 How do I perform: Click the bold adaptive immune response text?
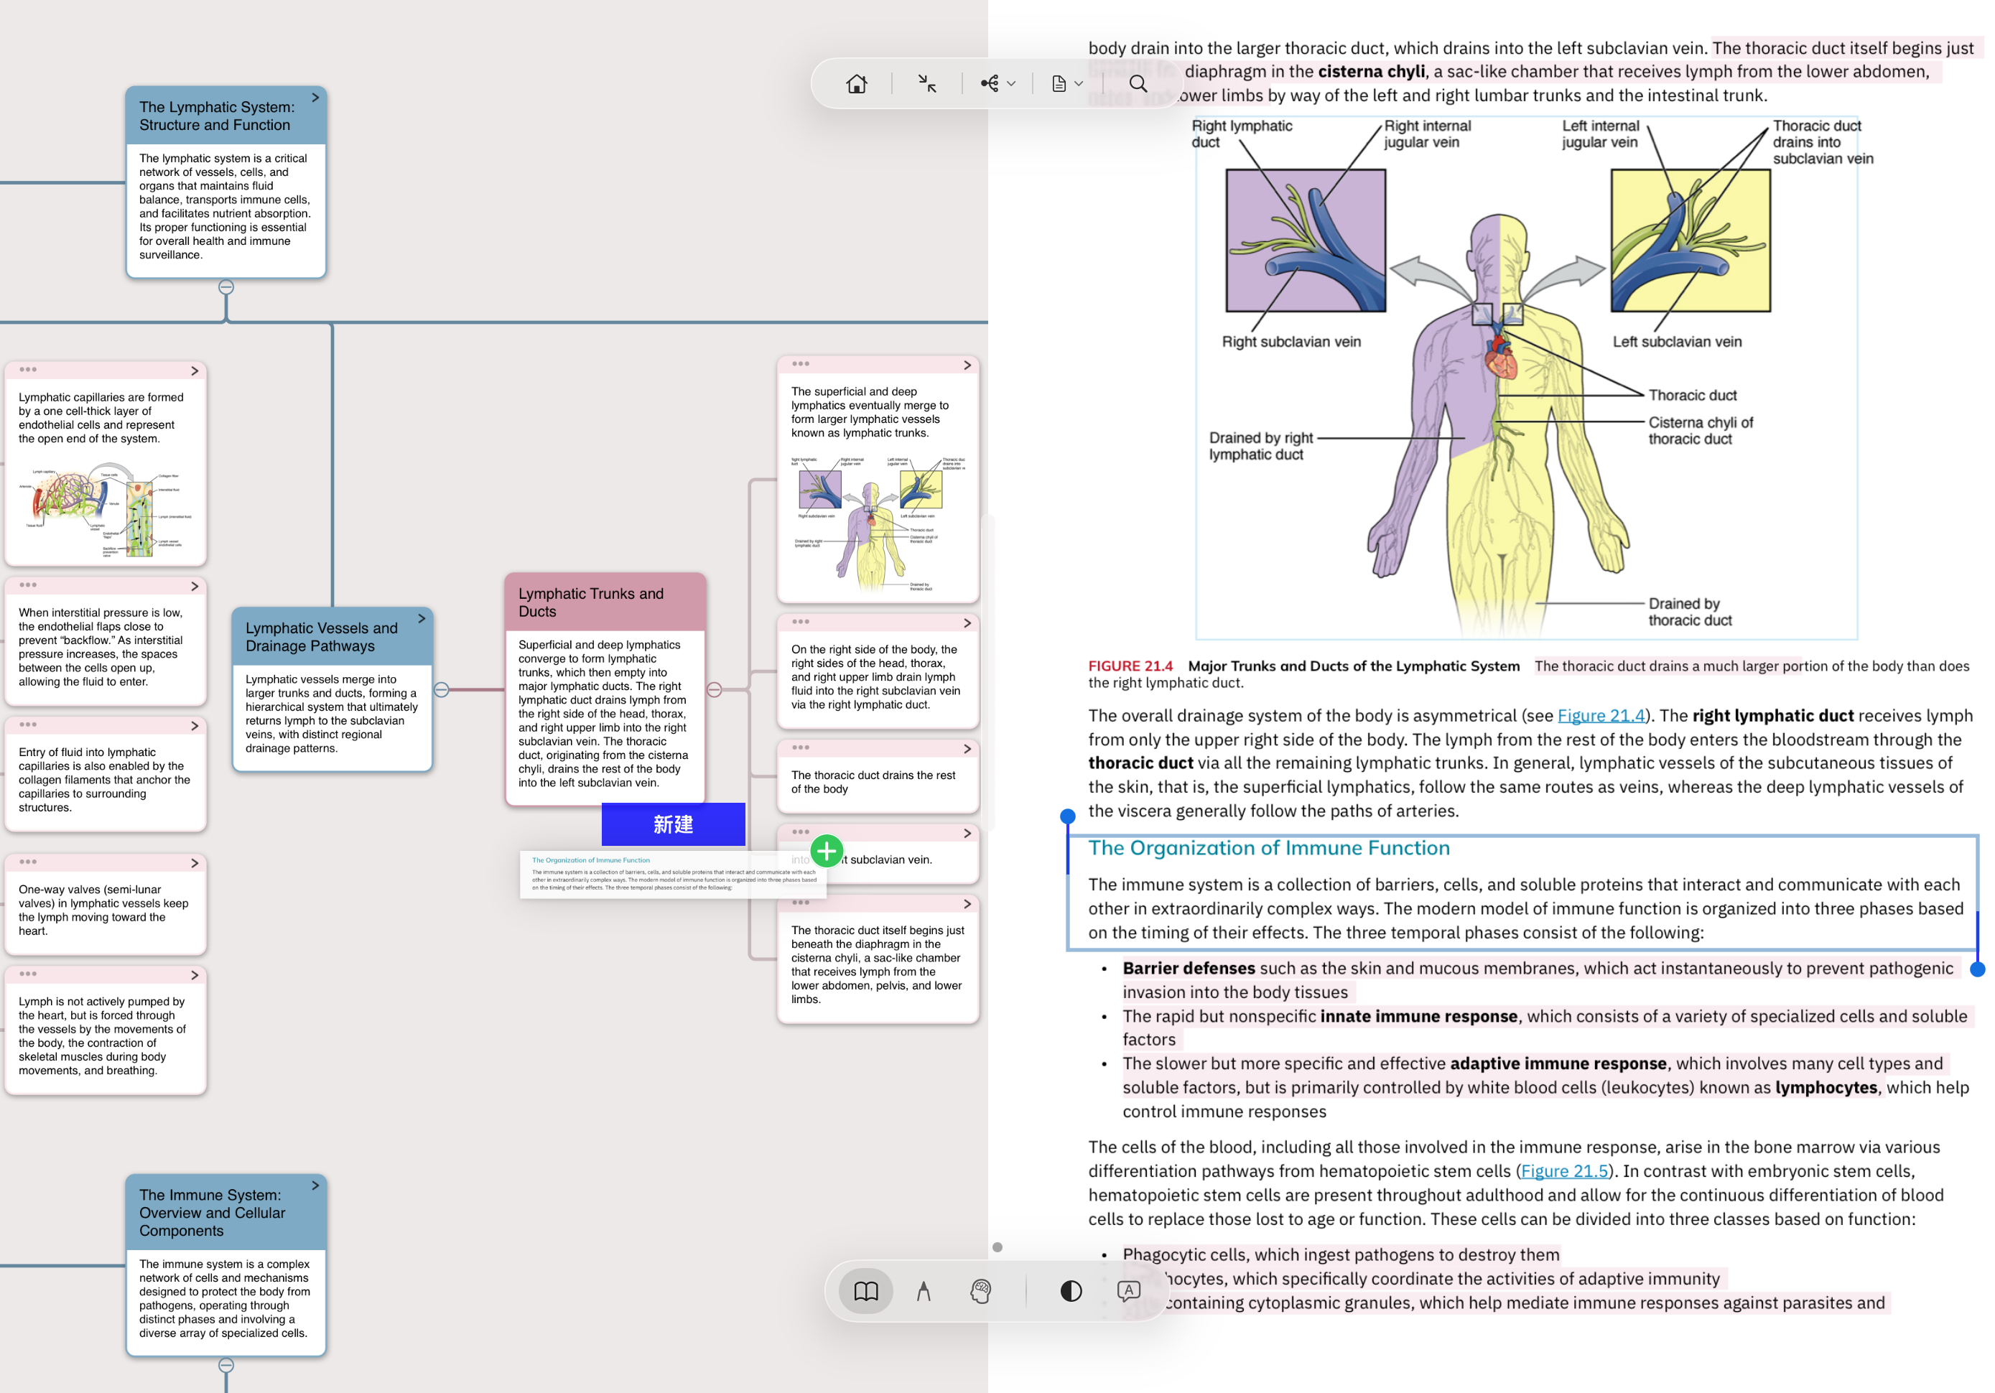point(1558,1063)
